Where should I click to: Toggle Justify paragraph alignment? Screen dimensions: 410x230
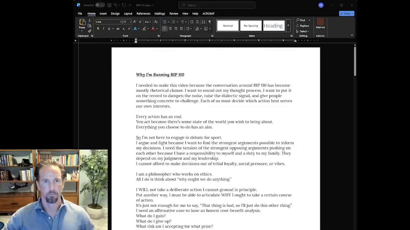point(181,29)
